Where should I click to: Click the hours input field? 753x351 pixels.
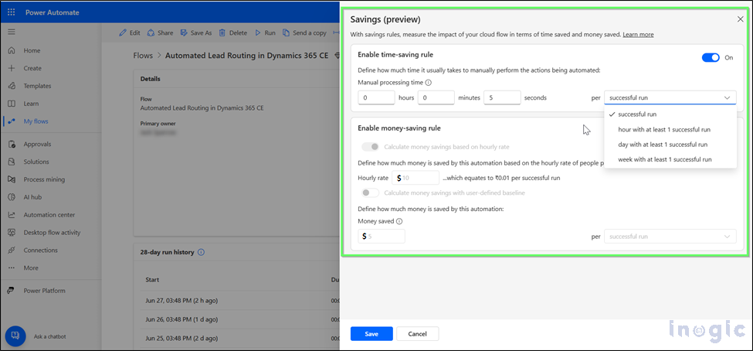[x=377, y=97]
